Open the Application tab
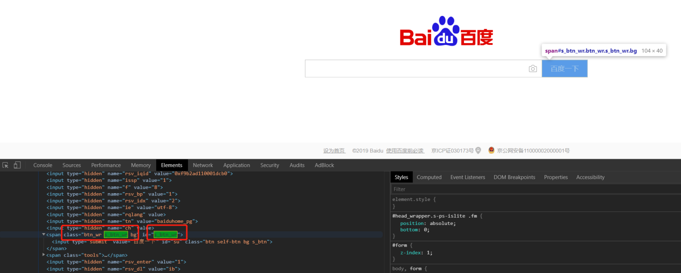The width and height of the screenshot is (681, 273). tap(237, 165)
